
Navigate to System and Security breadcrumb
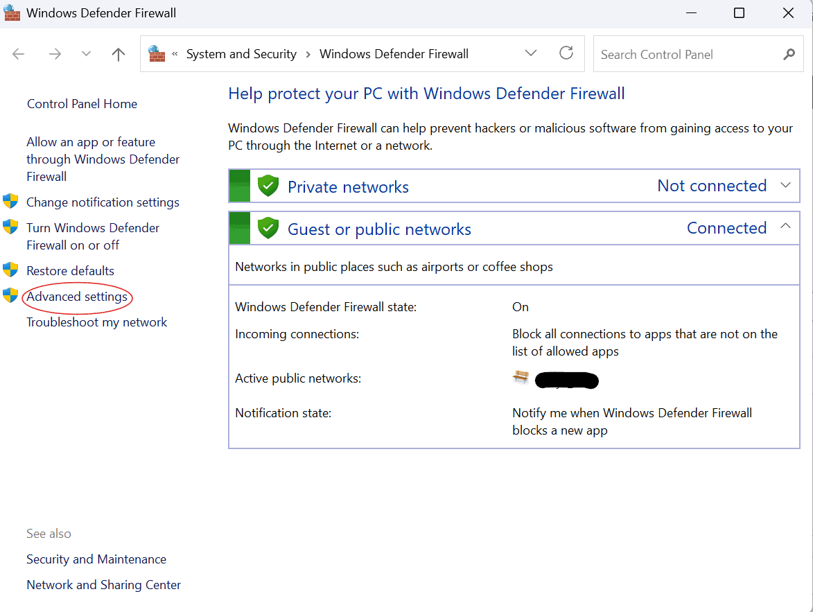tap(241, 53)
